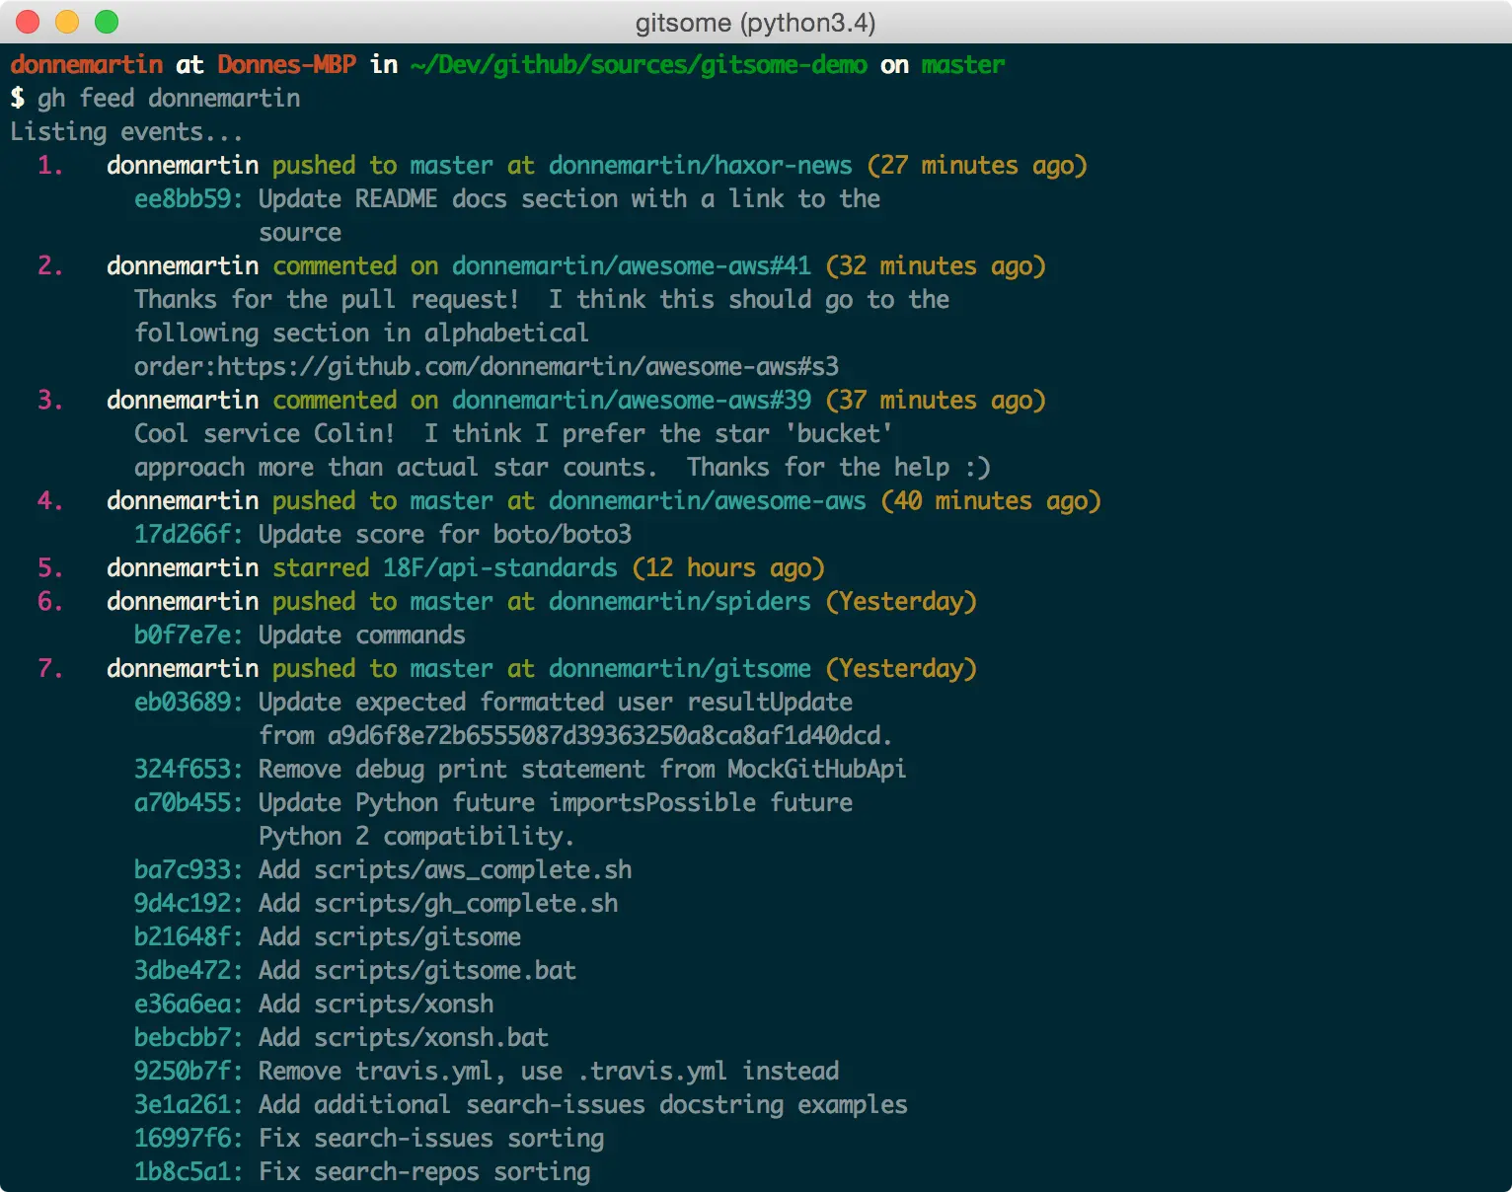The height and width of the screenshot is (1192, 1512).
Task: Click 'Fix search-issues sorting' commit message
Action: click(x=431, y=1138)
